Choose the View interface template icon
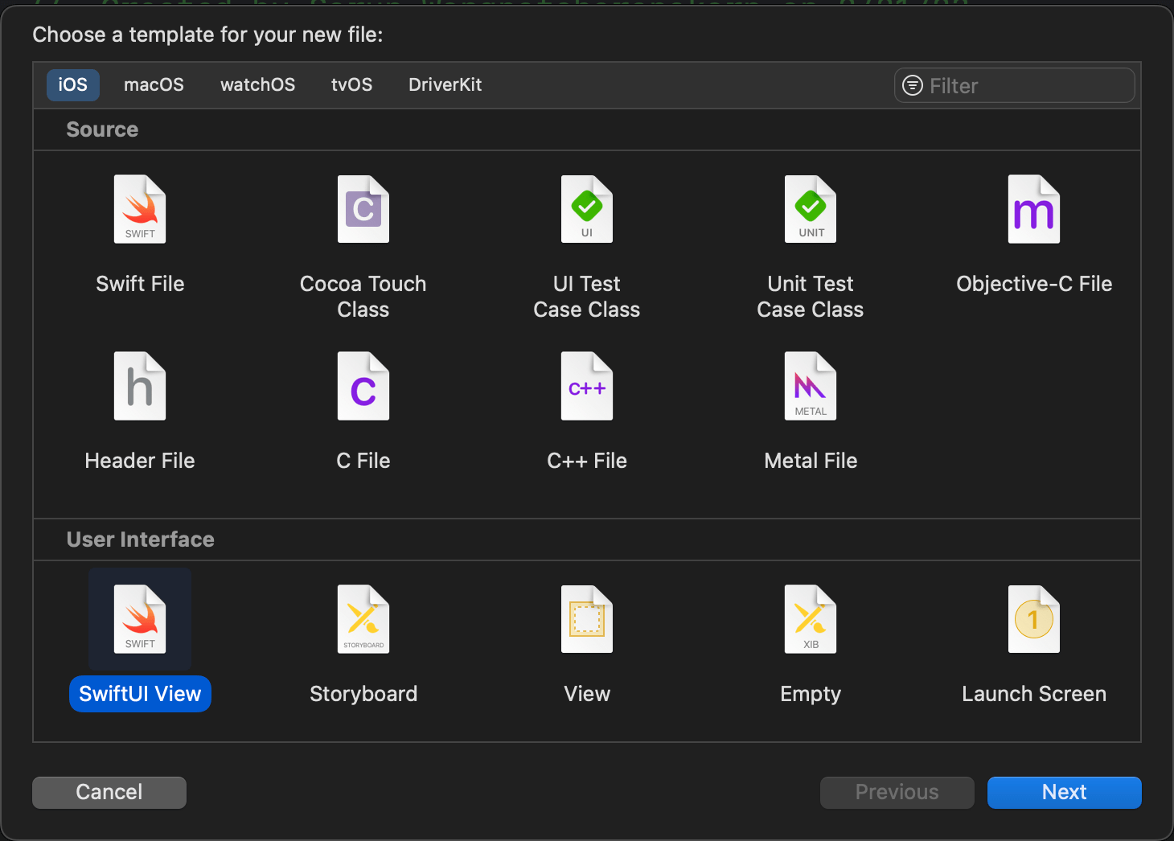 pyautogui.click(x=587, y=619)
